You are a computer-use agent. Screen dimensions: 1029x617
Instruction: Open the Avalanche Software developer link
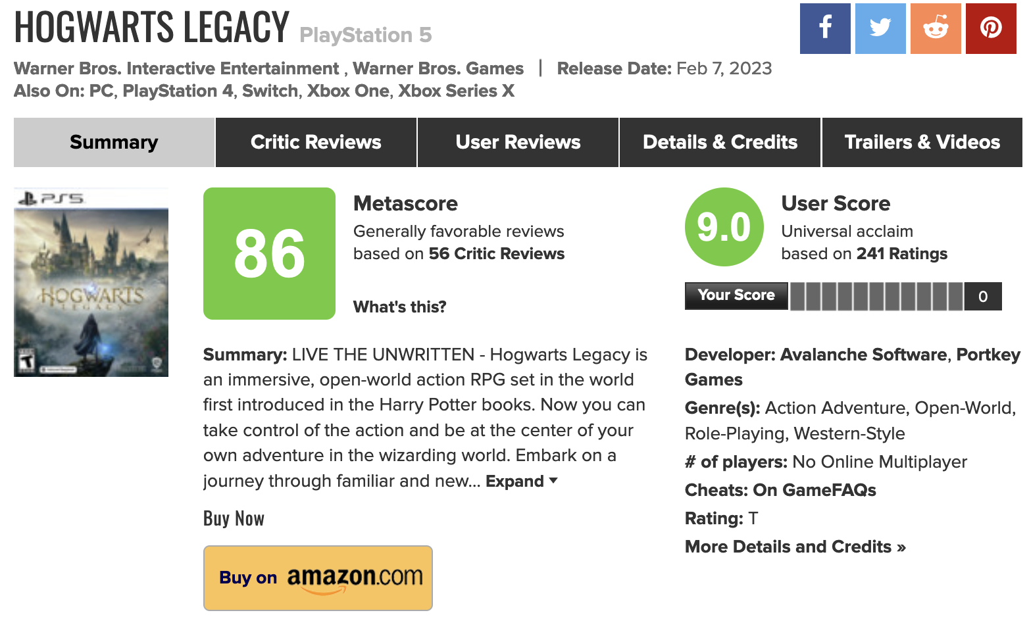pos(864,355)
